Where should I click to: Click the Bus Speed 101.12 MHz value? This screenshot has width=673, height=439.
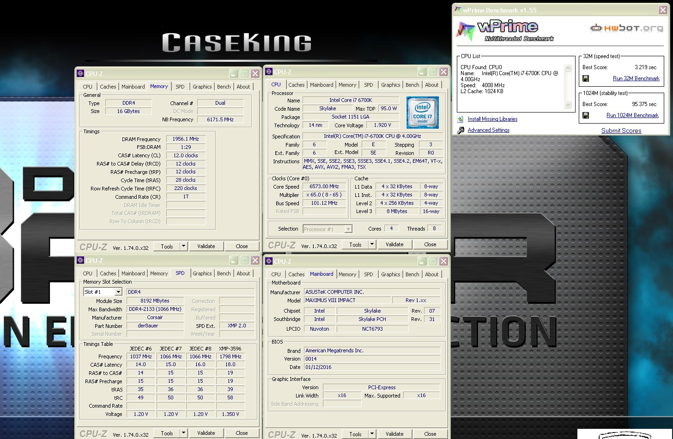[324, 203]
